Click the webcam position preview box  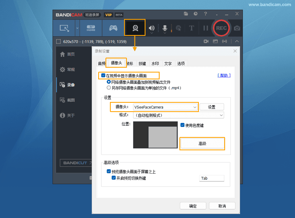click(156, 135)
